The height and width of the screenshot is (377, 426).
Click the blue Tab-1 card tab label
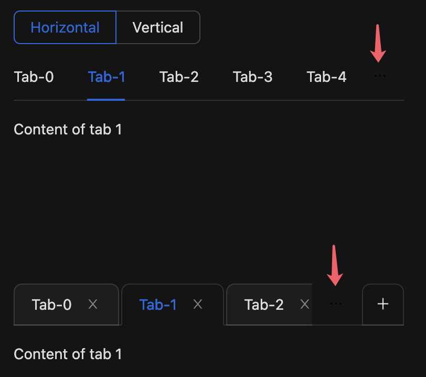coord(158,305)
